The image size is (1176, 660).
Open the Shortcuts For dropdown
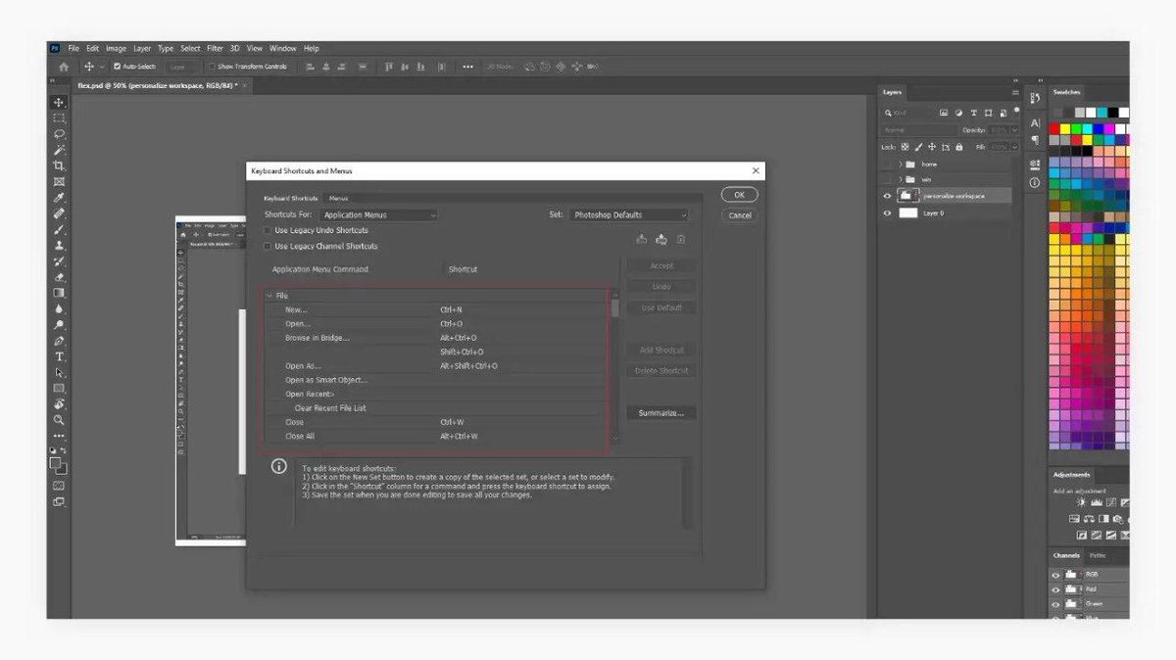click(x=378, y=214)
